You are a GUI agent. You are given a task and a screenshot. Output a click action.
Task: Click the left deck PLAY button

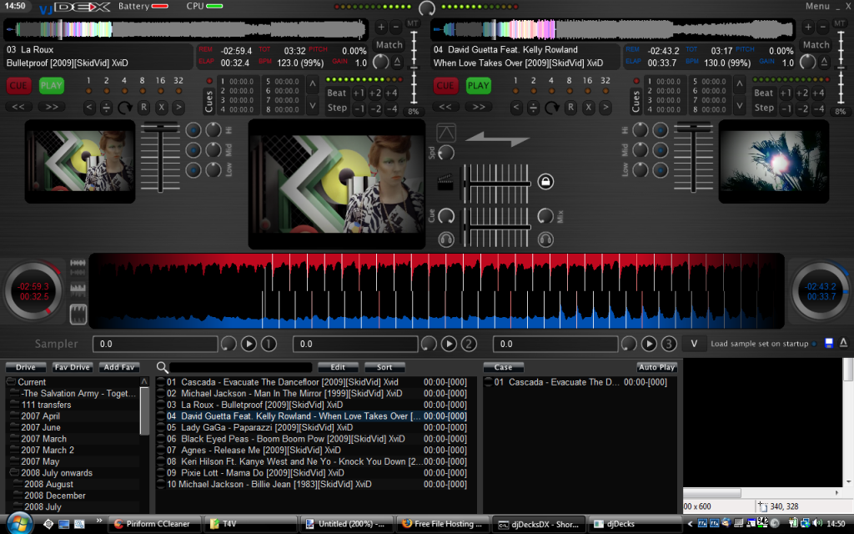(51, 86)
